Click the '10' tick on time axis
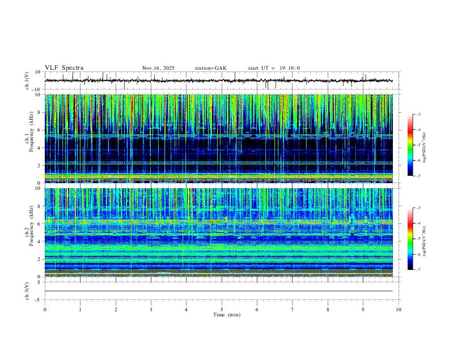Image resolution: width=449 pixels, height=347 pixels. pos(399,310)
